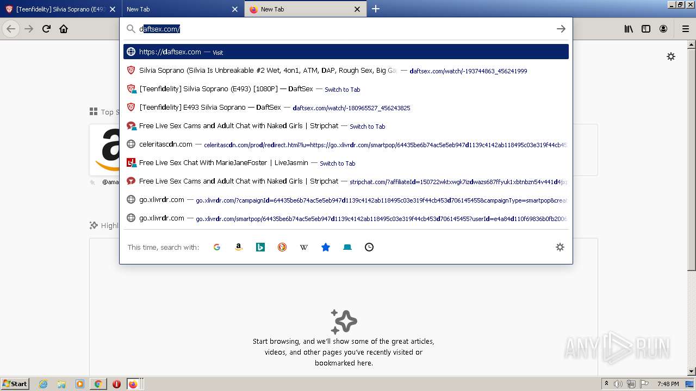Open Windows Media Player taskbar icon
This screenshot has height=391, width=696.
pyautogui.click(x=80, y=384)
